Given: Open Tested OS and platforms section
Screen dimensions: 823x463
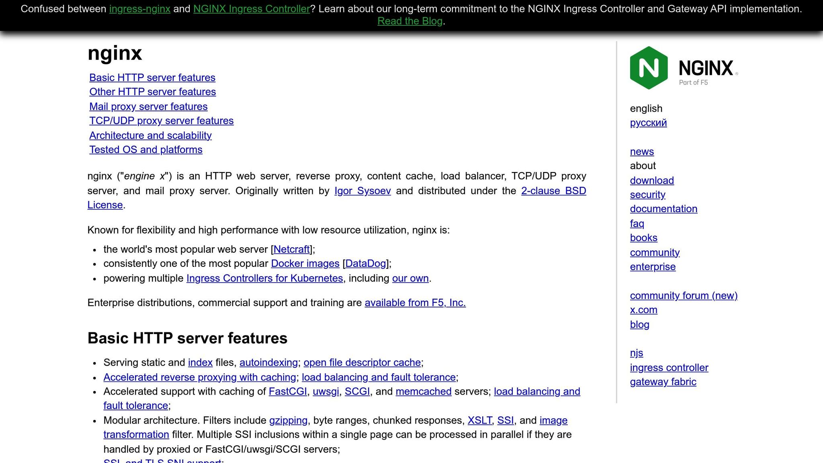Looking at the screenshot, I should click(145, 150).
